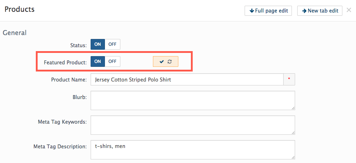Viewport: 356px width, 163px height.
Task: Edit the Meta Tag Description text
Action: pyautogui.click(x=193, y=150)
